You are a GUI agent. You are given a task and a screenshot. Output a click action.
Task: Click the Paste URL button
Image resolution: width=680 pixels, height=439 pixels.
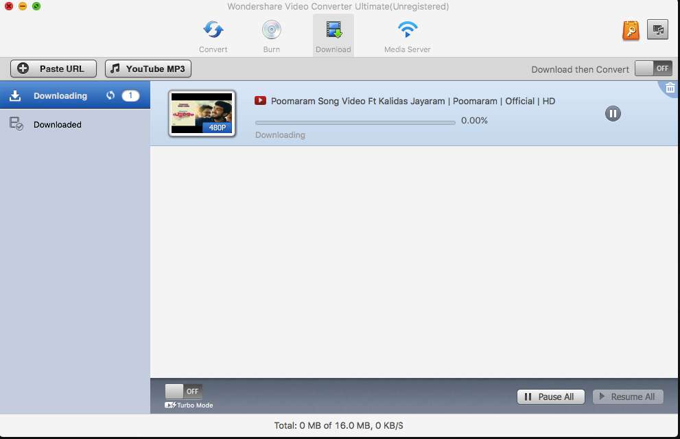click(x=54, y=69)
